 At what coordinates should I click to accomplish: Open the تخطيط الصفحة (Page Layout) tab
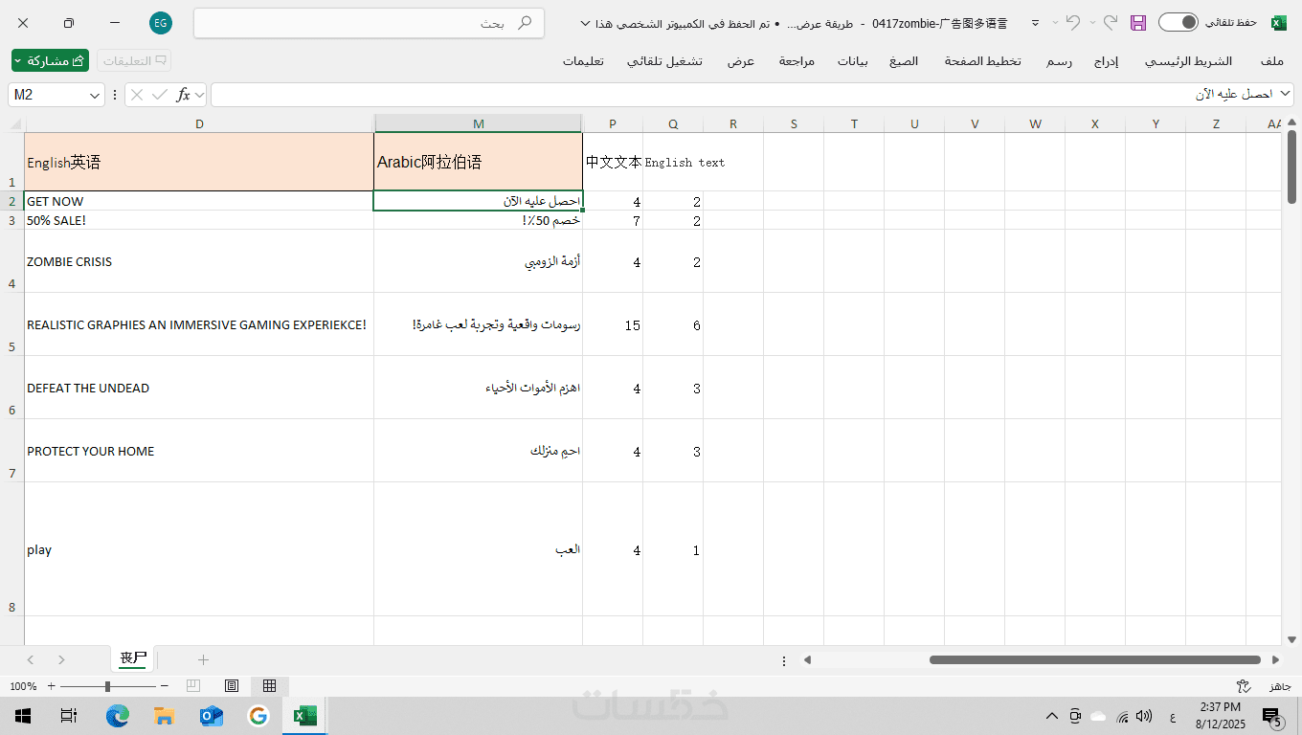(x=983, y=61)
